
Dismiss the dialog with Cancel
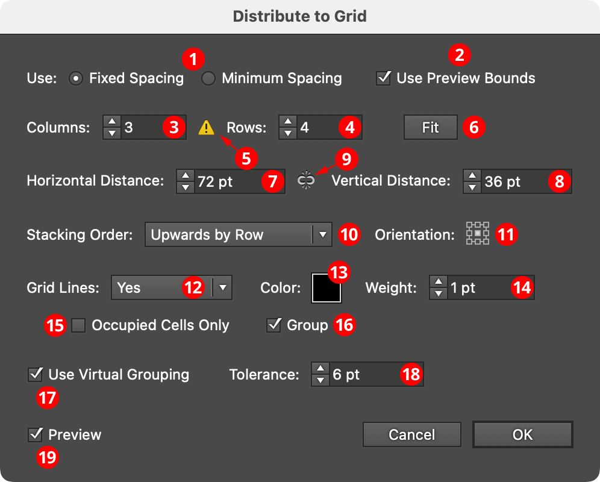point(411,434)
